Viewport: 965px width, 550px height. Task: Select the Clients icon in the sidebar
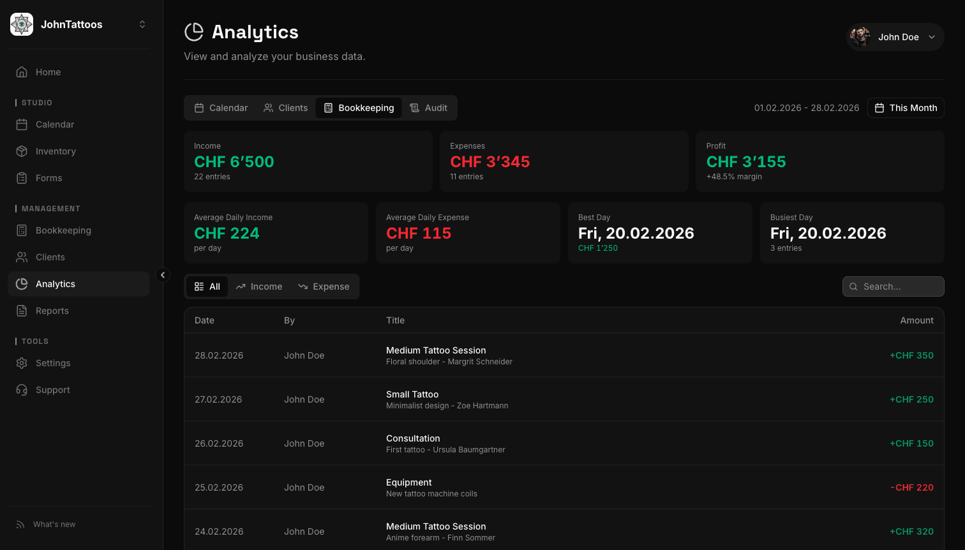point(22,257)
